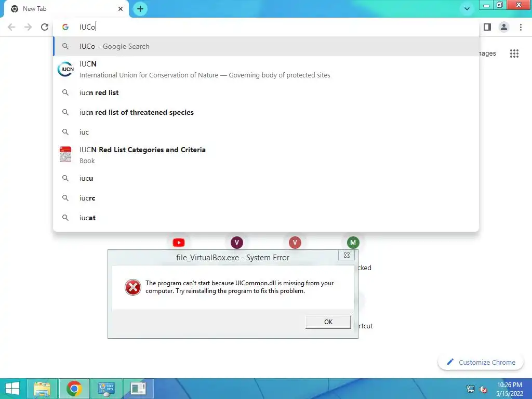The width and height of the screenshot is (532, 399).
Task: Click the Chrome taskbar icon
Action: 74,389
